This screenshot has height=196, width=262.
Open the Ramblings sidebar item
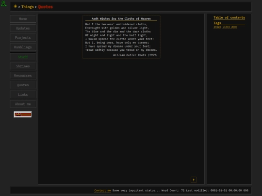(23, 47)
